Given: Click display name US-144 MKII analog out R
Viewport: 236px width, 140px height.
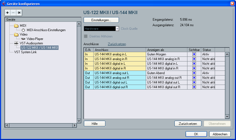Looking at the screenshot, I should click(x=167, y=78).
